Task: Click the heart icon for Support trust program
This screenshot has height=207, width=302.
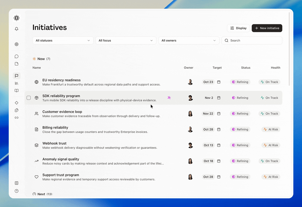Action: click(36, 177)
